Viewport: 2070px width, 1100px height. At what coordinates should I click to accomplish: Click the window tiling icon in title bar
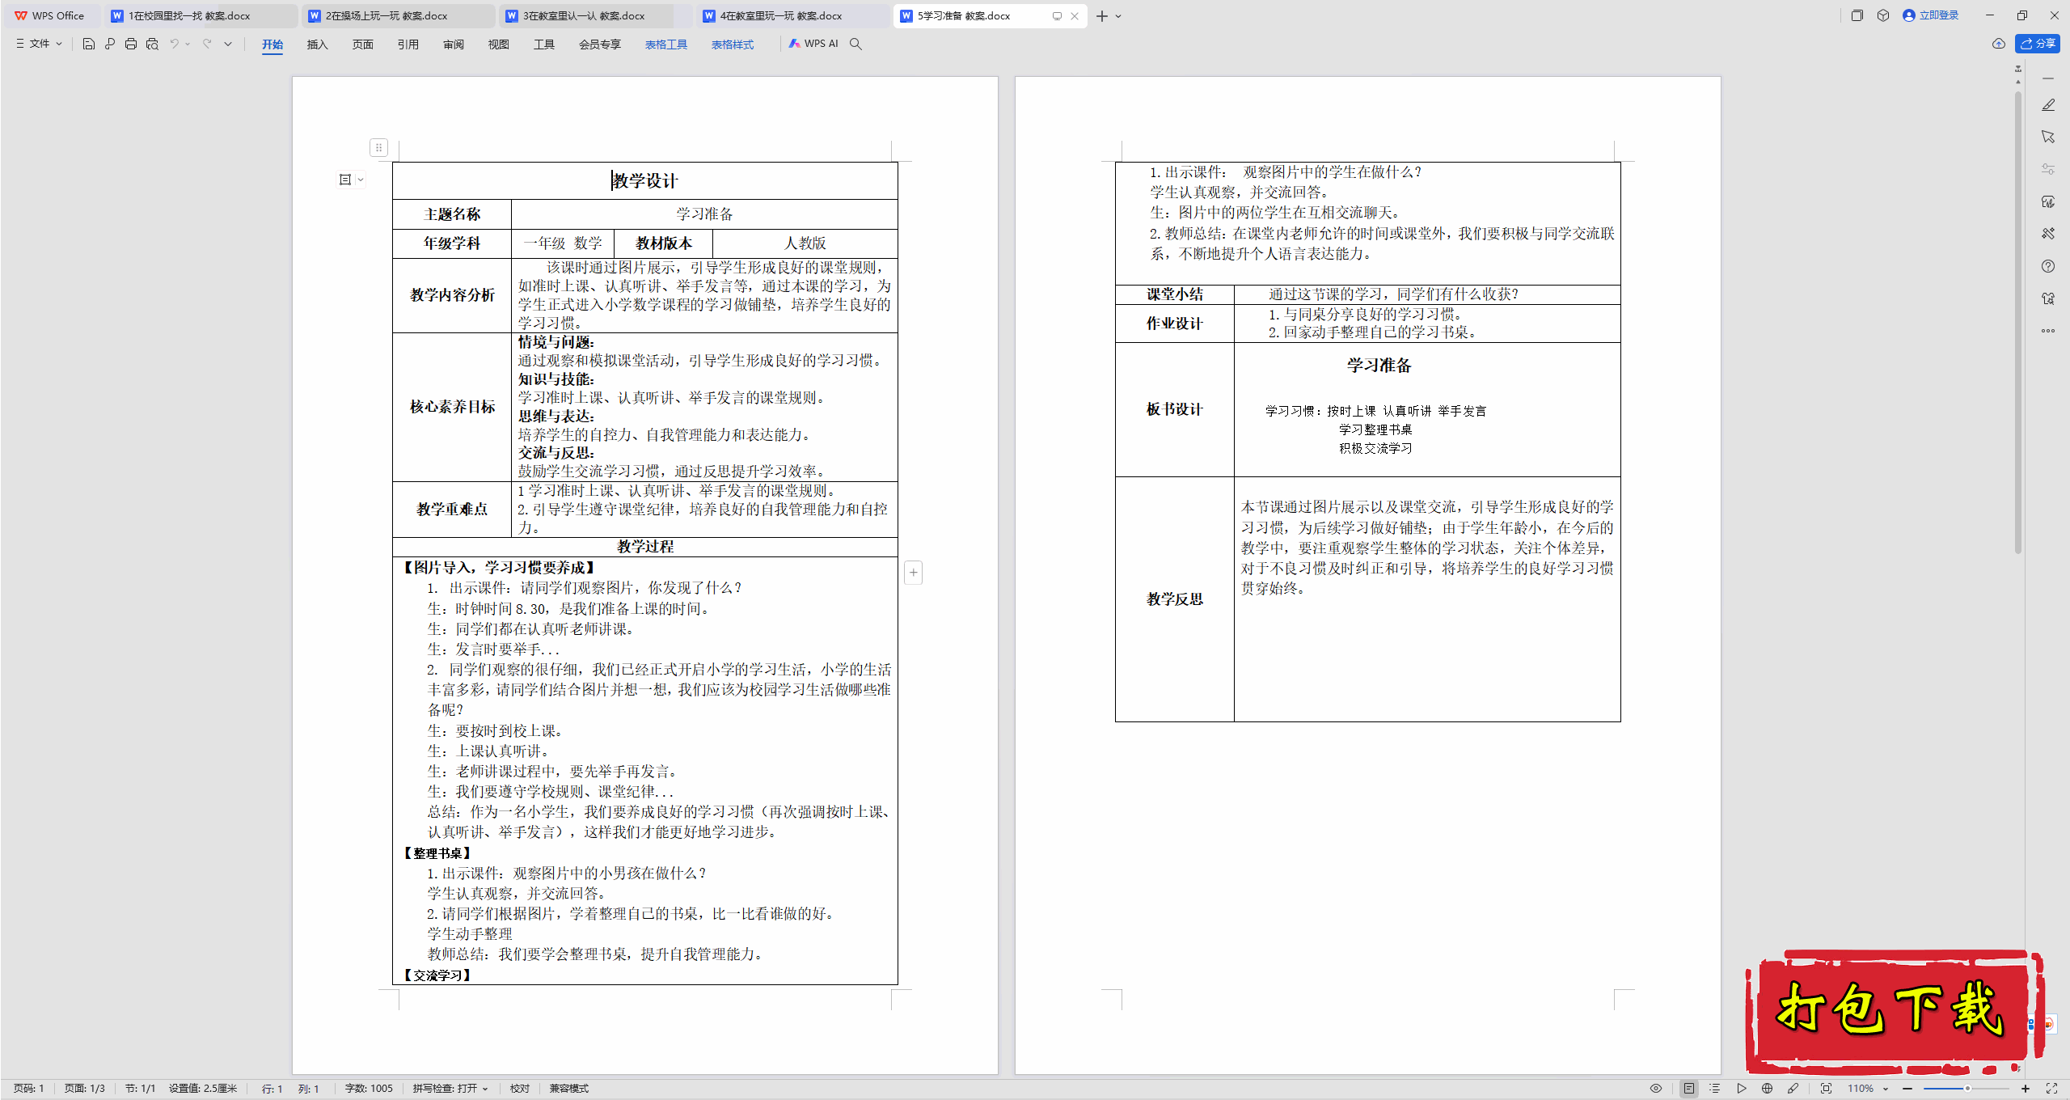point(1857,15)
